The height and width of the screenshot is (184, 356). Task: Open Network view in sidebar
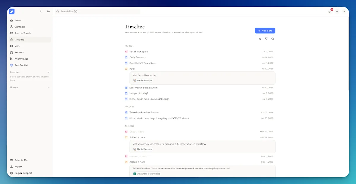[30, 52]
